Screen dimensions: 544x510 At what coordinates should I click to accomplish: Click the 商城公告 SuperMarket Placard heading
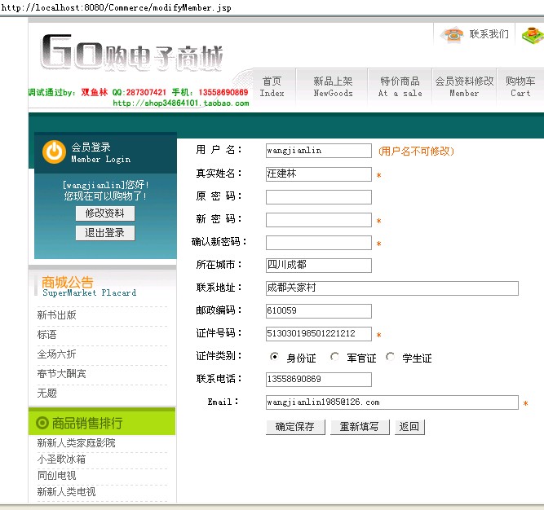point(89,286)
